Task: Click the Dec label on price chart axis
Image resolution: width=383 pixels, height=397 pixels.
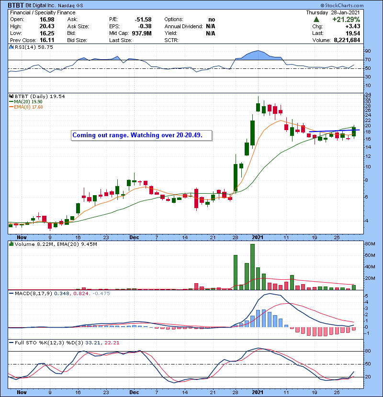Action: (x=134, y=238)
